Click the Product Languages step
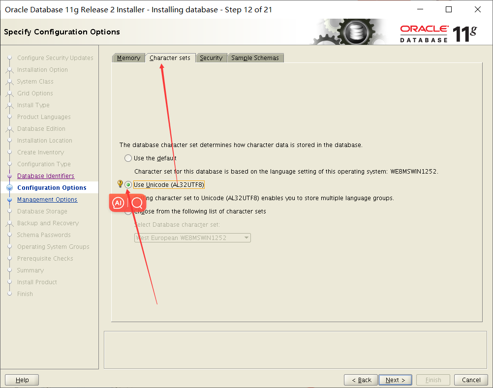 click(44, 117)
